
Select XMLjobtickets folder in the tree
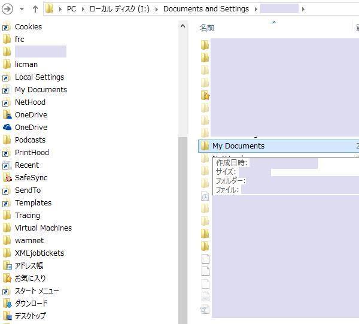(39, 253)
